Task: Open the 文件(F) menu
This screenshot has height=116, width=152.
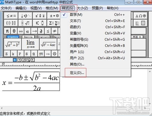Action: 6,8
